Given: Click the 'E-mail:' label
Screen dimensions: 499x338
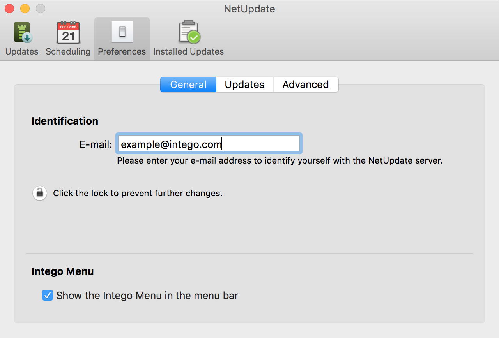Looking at the screenshot, I should [96, 145].
